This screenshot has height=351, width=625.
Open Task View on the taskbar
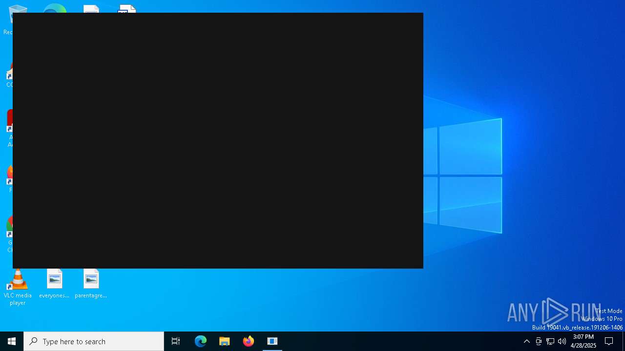coord(176,341)
